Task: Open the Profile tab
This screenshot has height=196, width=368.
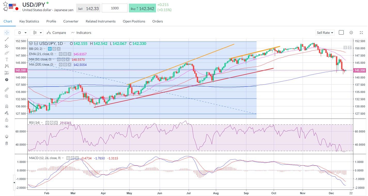Action: coord(51,21)
